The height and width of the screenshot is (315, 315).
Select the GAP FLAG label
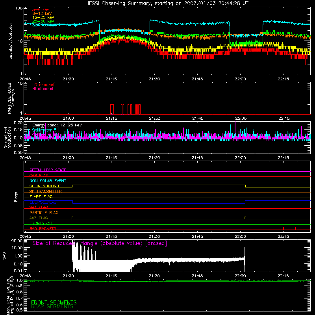[39, 175]
